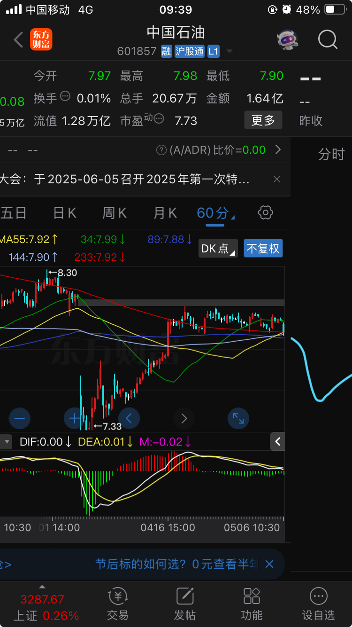Move chart right with arrow button

[184, 418]
